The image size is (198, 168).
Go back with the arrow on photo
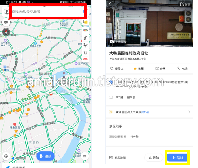pos(110,4)
